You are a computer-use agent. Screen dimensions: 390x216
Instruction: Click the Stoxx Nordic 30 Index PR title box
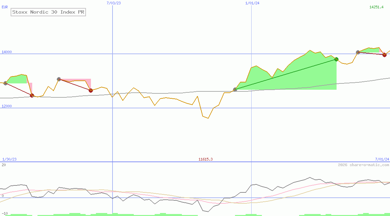[x=47, y=12]
